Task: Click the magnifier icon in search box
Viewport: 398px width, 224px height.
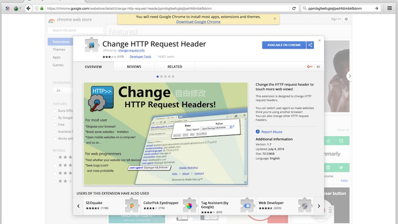Action: (x=305, y=8)
